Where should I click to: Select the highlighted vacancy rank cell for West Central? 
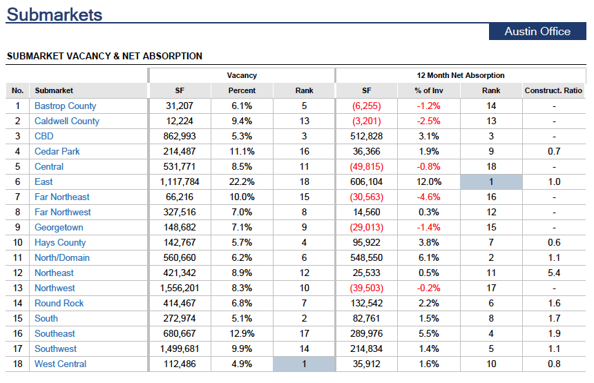[x=304, y=364]
